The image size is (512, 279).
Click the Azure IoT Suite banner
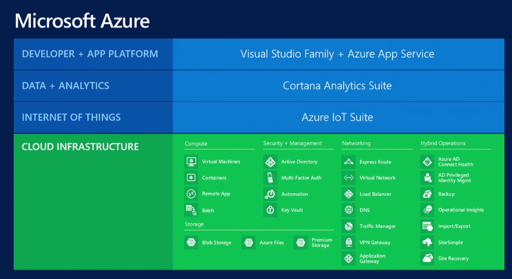337,117
